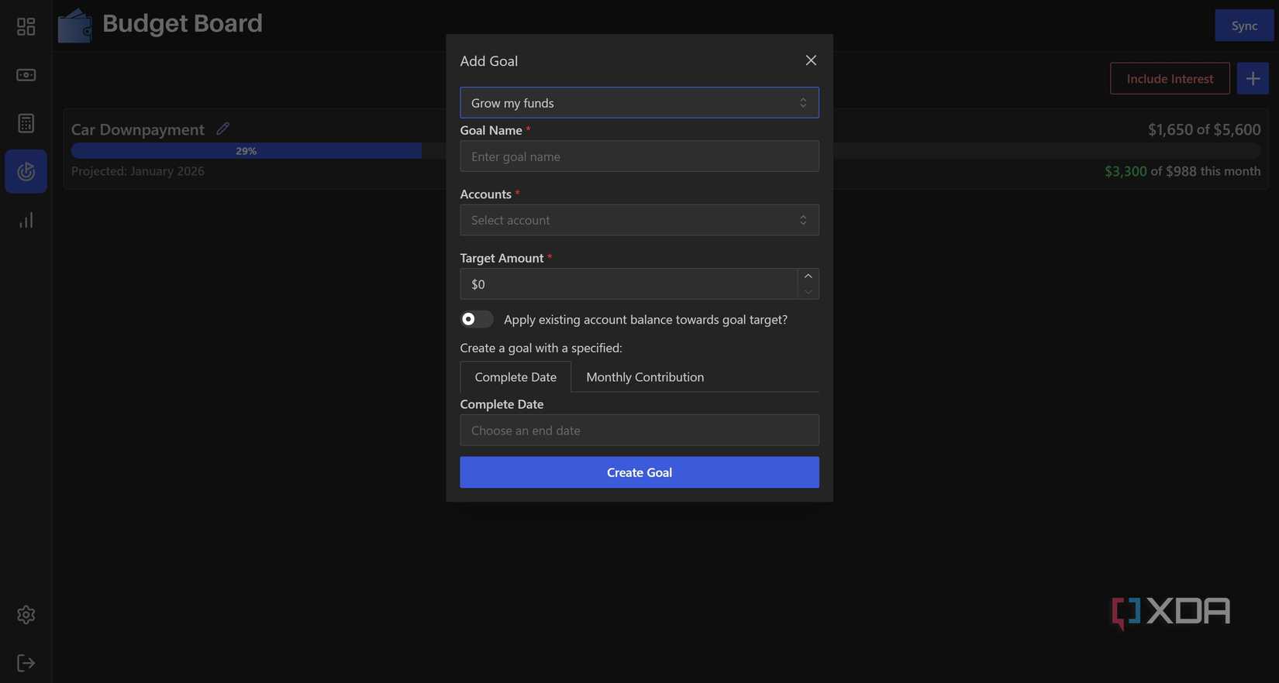Increase Target Amount with up arrow
Viewport: 1279px width, 683px height.
pyautogui.click(x=808, y=276)
